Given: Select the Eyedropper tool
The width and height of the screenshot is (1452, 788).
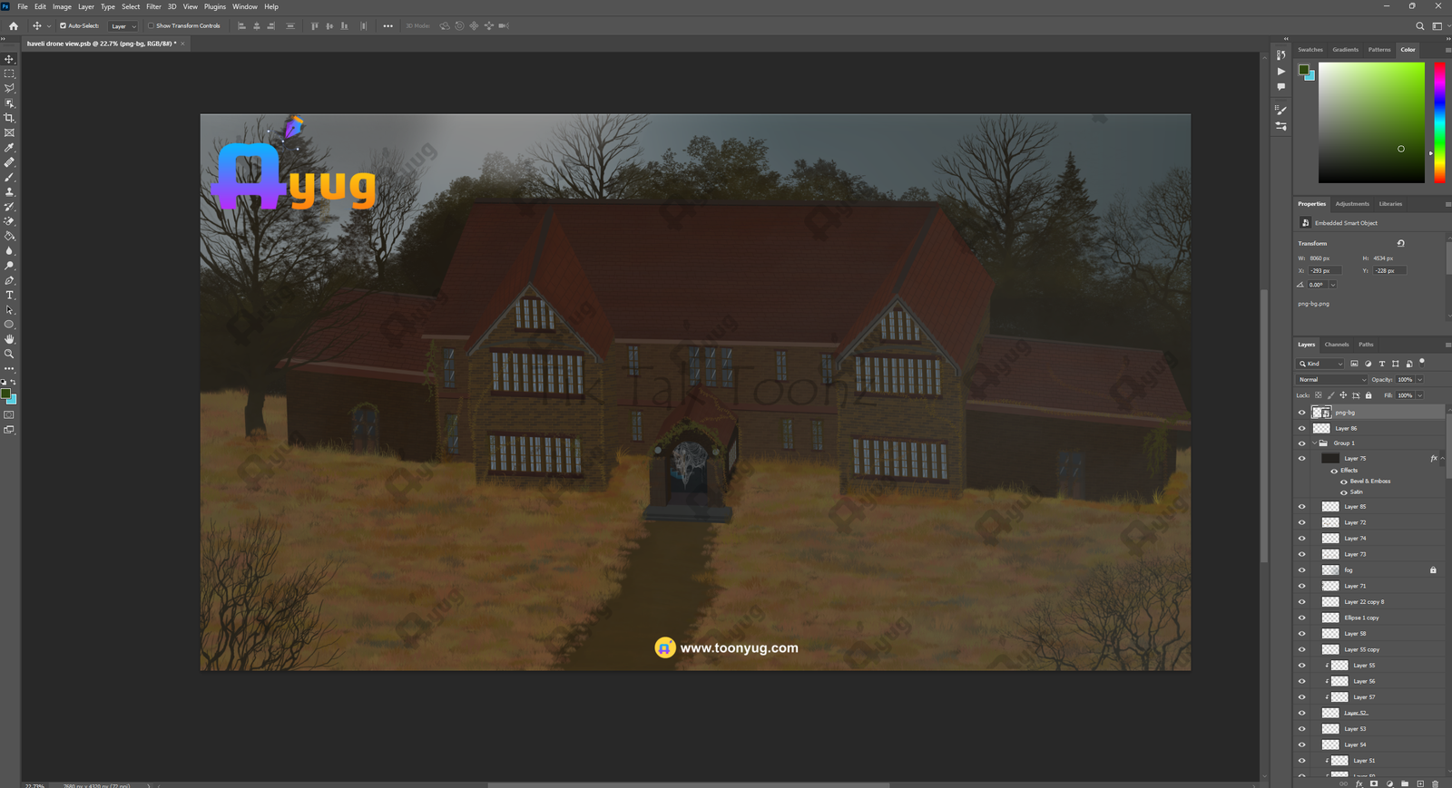Looking at the screenshot, I should (10, 148).
